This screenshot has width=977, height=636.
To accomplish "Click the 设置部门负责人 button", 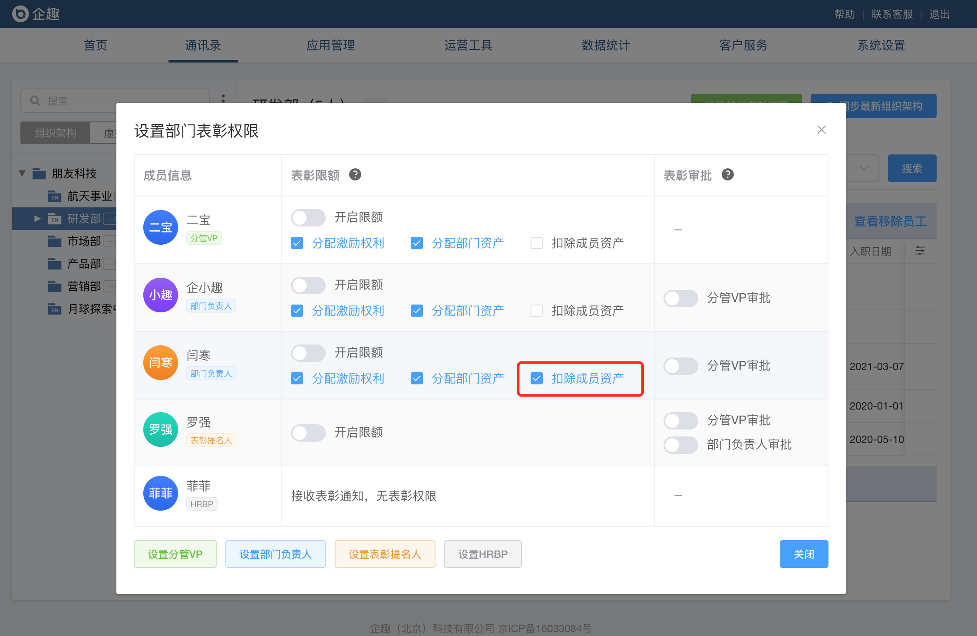I will click(x=275, y=554).
